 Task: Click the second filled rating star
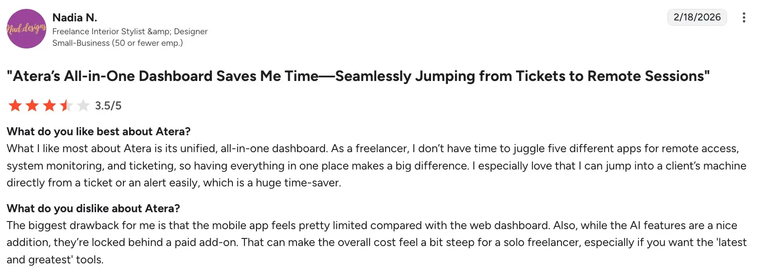point(32,105)
